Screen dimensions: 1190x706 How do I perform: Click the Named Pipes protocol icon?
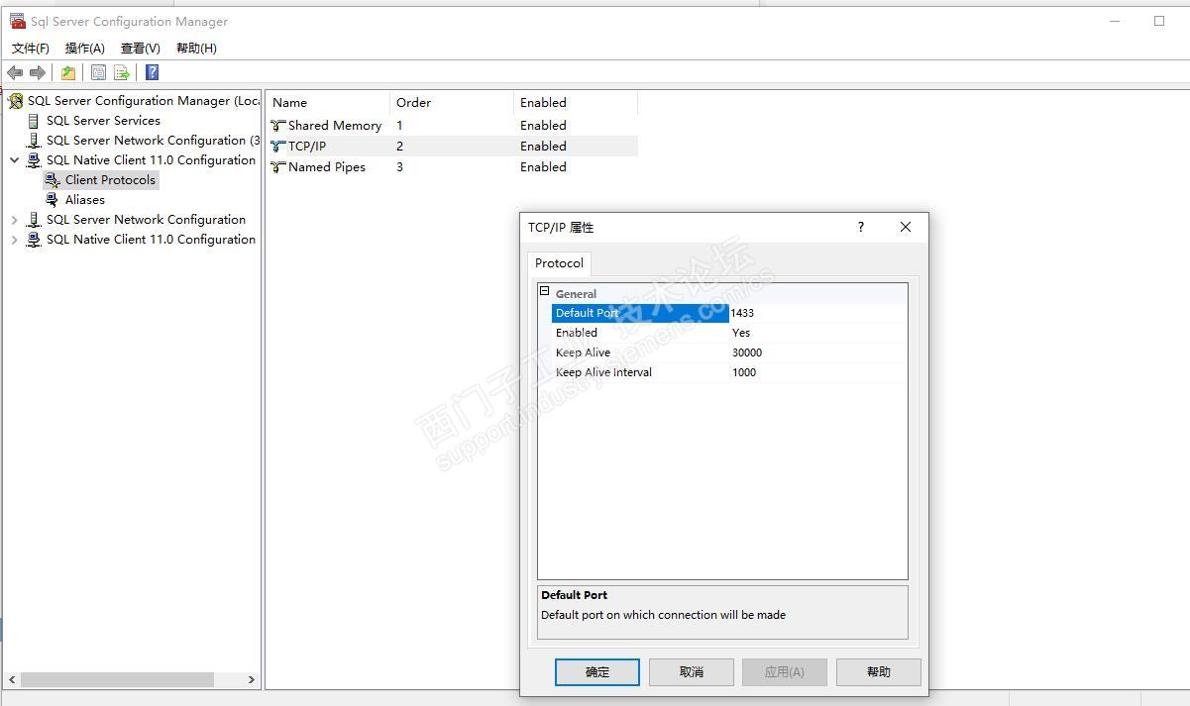pos(277,167)
